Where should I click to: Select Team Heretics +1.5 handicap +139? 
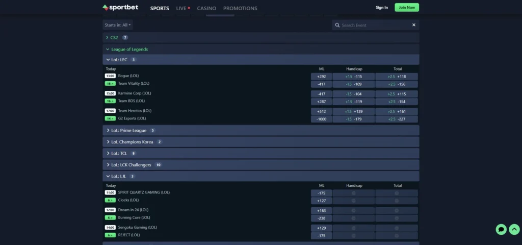pos(354,112)
